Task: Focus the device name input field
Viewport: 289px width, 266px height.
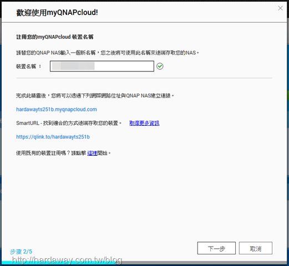Action: 102,66
